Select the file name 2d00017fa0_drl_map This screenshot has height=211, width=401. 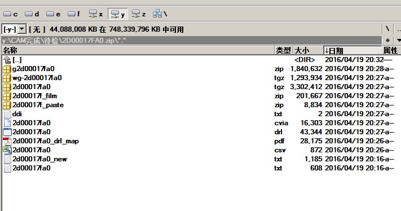click(x=46, y=141)
